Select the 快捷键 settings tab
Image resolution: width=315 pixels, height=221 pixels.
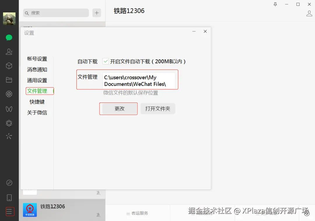[37, 102]
